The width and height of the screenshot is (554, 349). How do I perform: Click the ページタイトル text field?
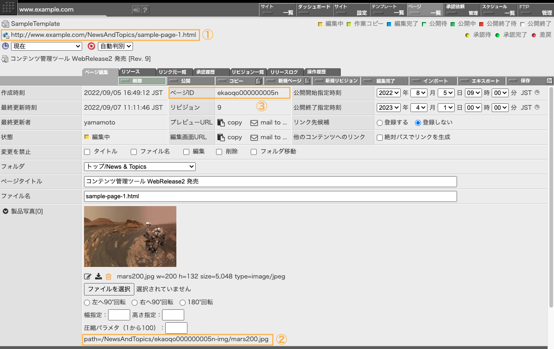pyautogui.click(x=270, y=182)
